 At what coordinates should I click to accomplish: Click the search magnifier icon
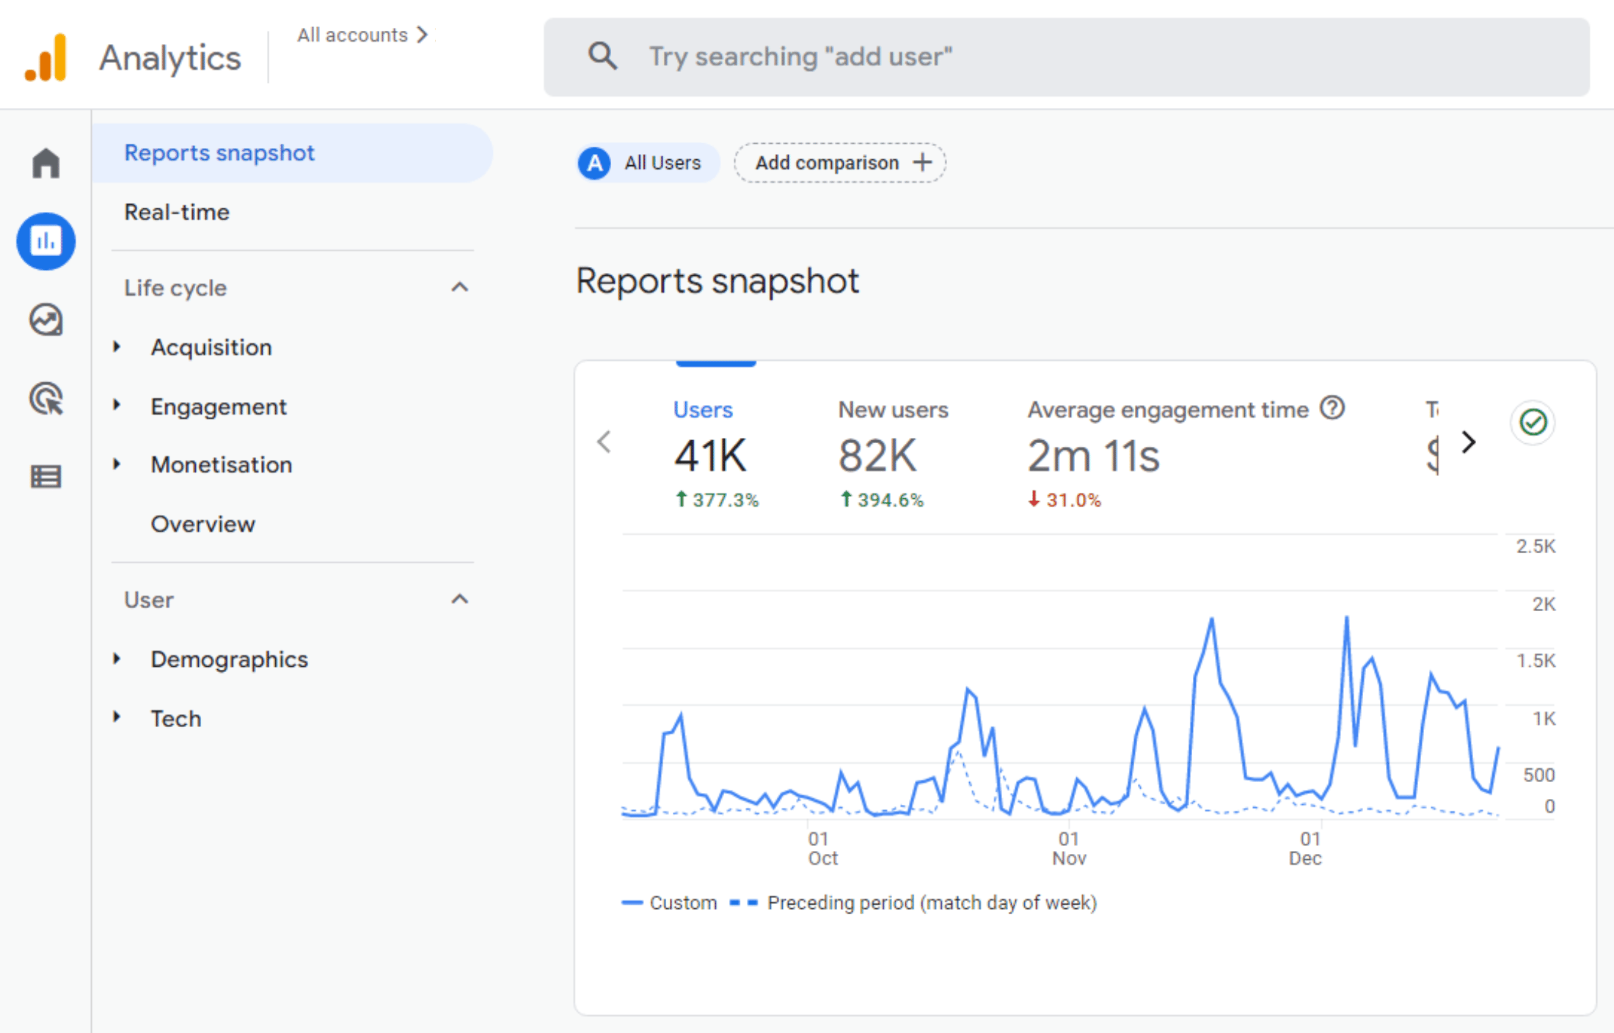pos(602,56)
